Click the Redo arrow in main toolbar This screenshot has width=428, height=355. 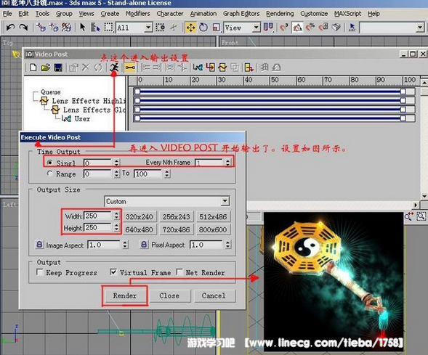23,28
